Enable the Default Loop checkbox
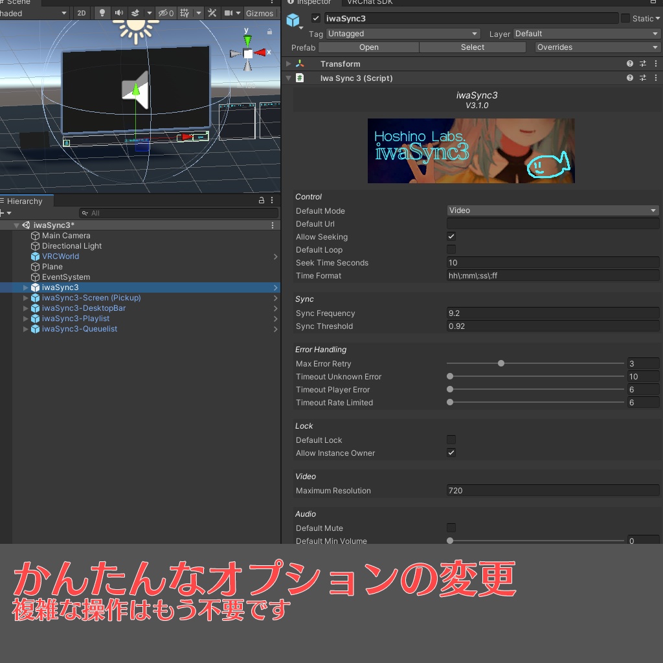 (x=451, y=249)
